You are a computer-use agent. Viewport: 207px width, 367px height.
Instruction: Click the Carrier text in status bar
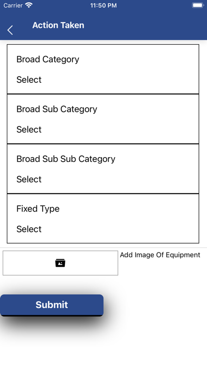pos(13,5)
